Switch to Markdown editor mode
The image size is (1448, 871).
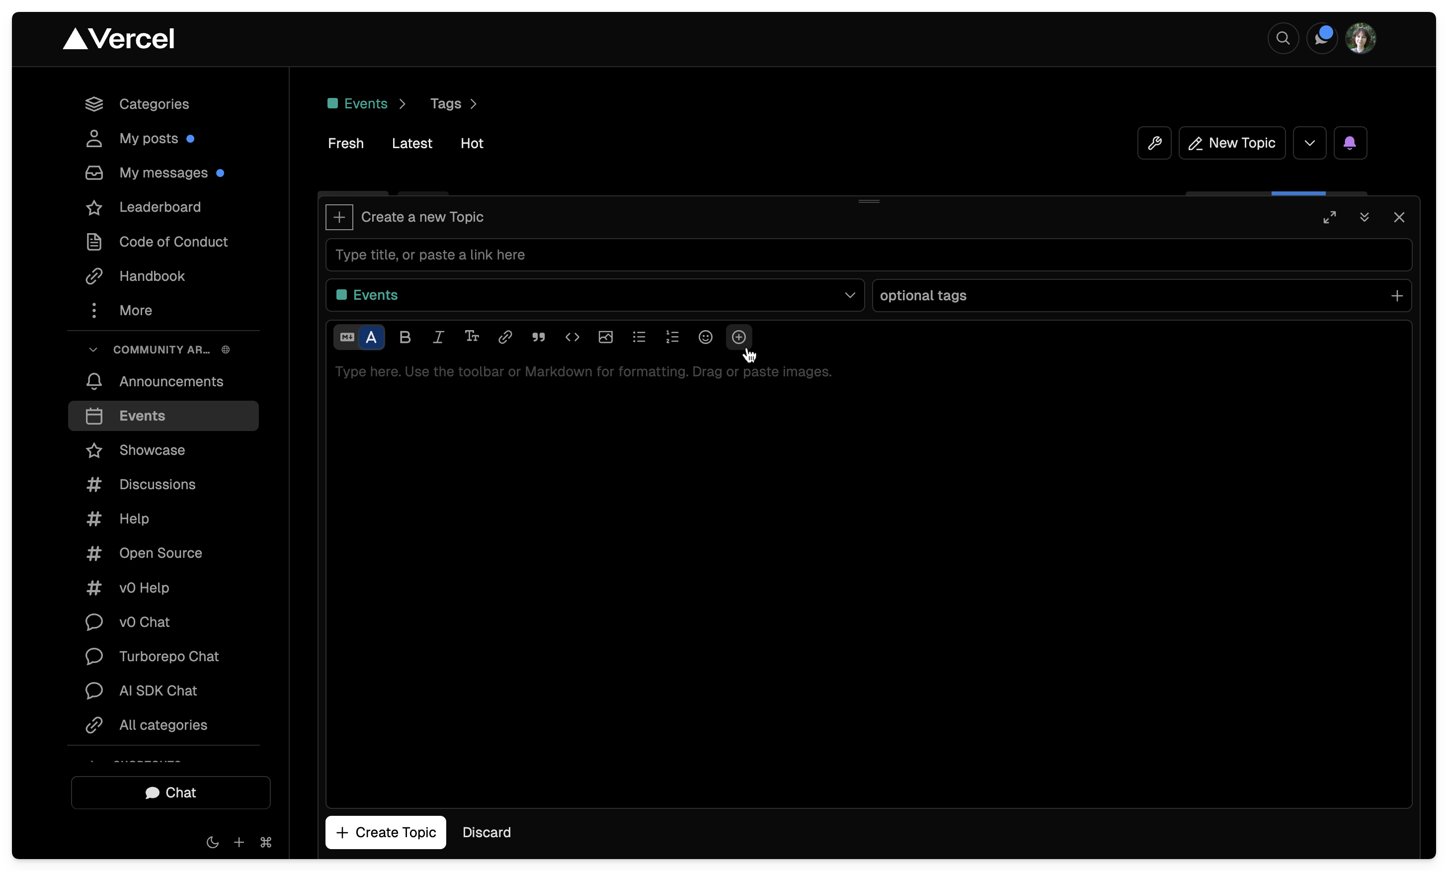coord(347,337)
